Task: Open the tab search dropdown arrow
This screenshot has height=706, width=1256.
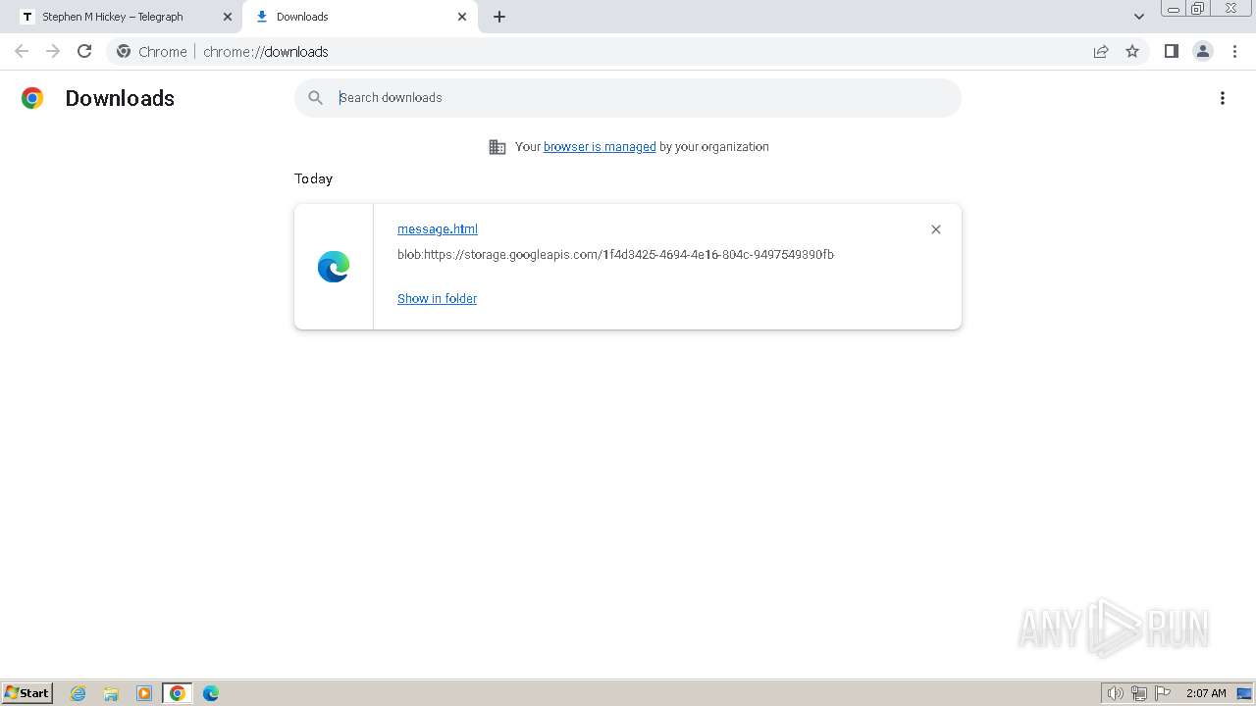Action: [x=1139, y=17]
